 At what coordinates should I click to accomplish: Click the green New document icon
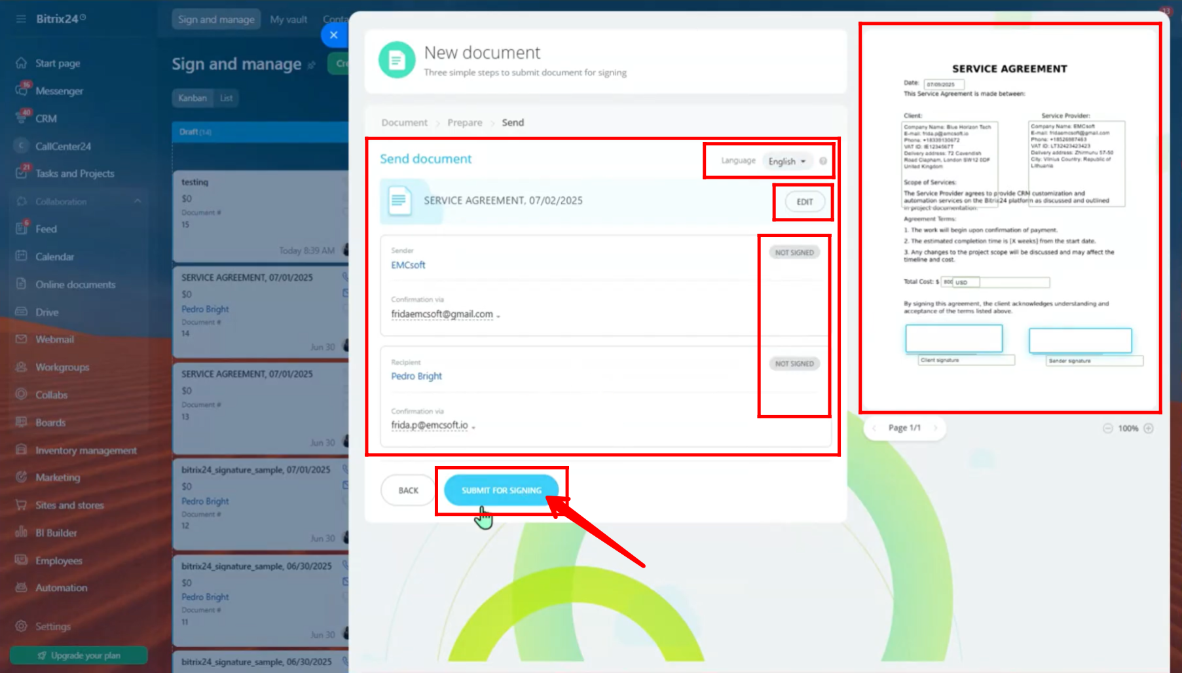(397, 60)
